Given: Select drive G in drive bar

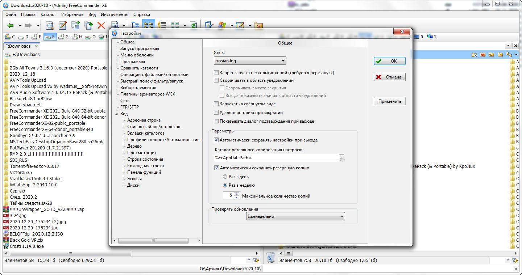Looking at the screenshot, I should pyautogui.click(x=63, y=37).
